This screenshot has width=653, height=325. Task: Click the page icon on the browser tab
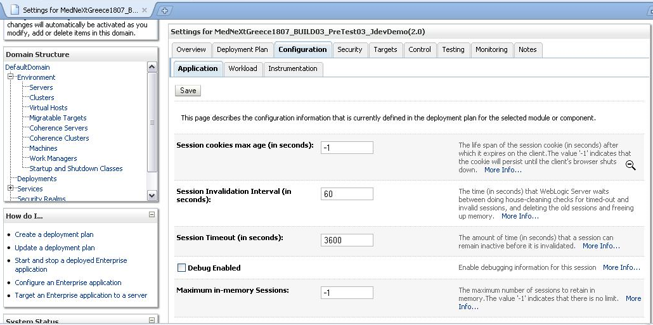click(x=15, y=10)
